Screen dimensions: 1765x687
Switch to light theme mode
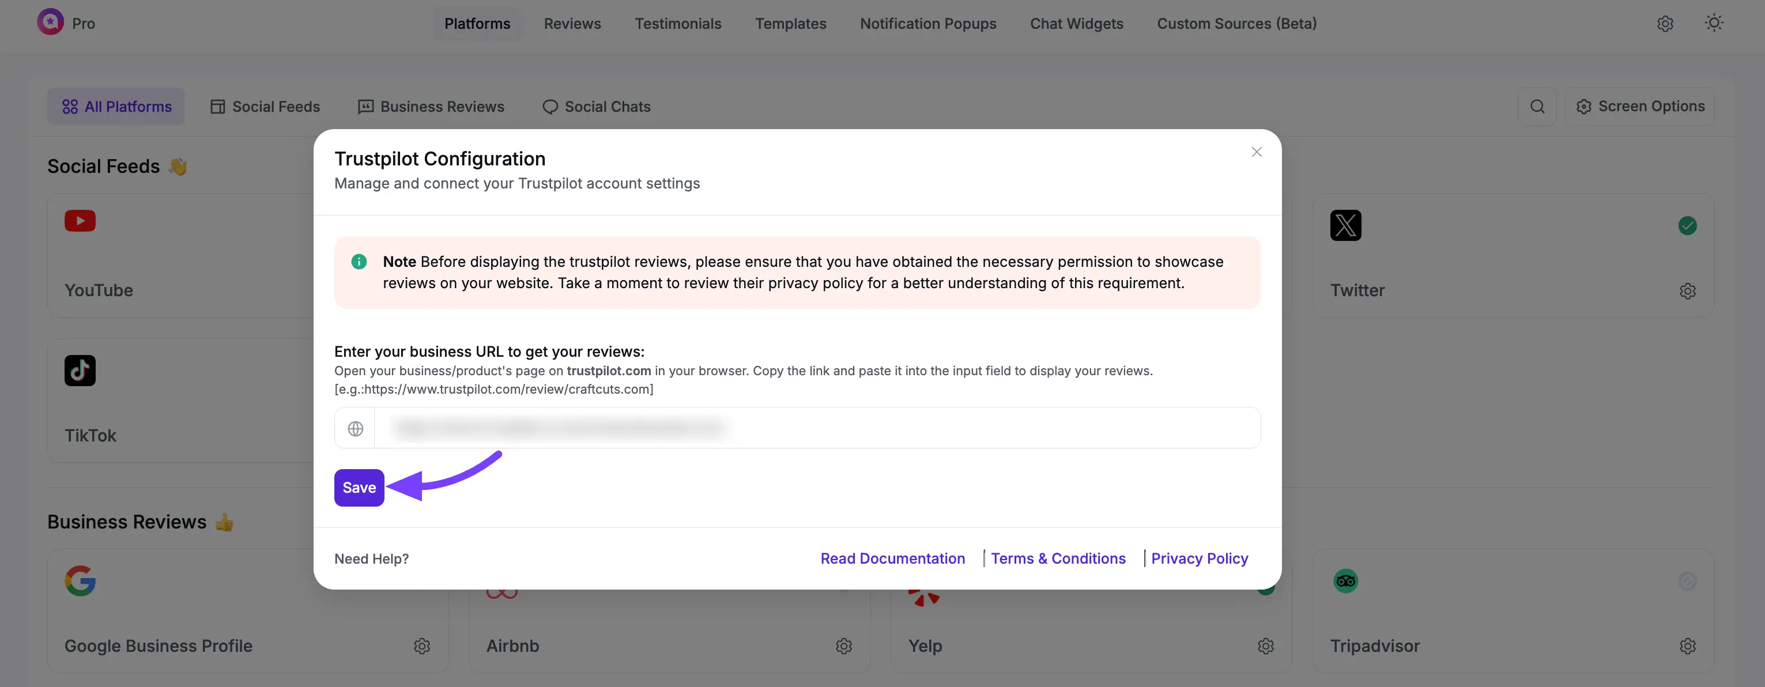(x=1714, y=22)
